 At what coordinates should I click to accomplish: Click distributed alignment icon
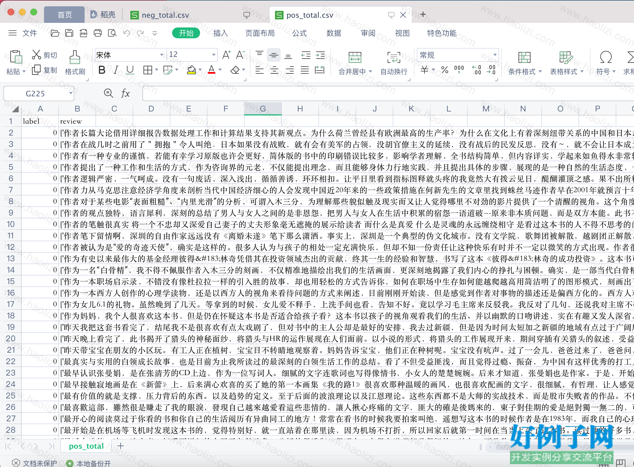pos(320,70)
